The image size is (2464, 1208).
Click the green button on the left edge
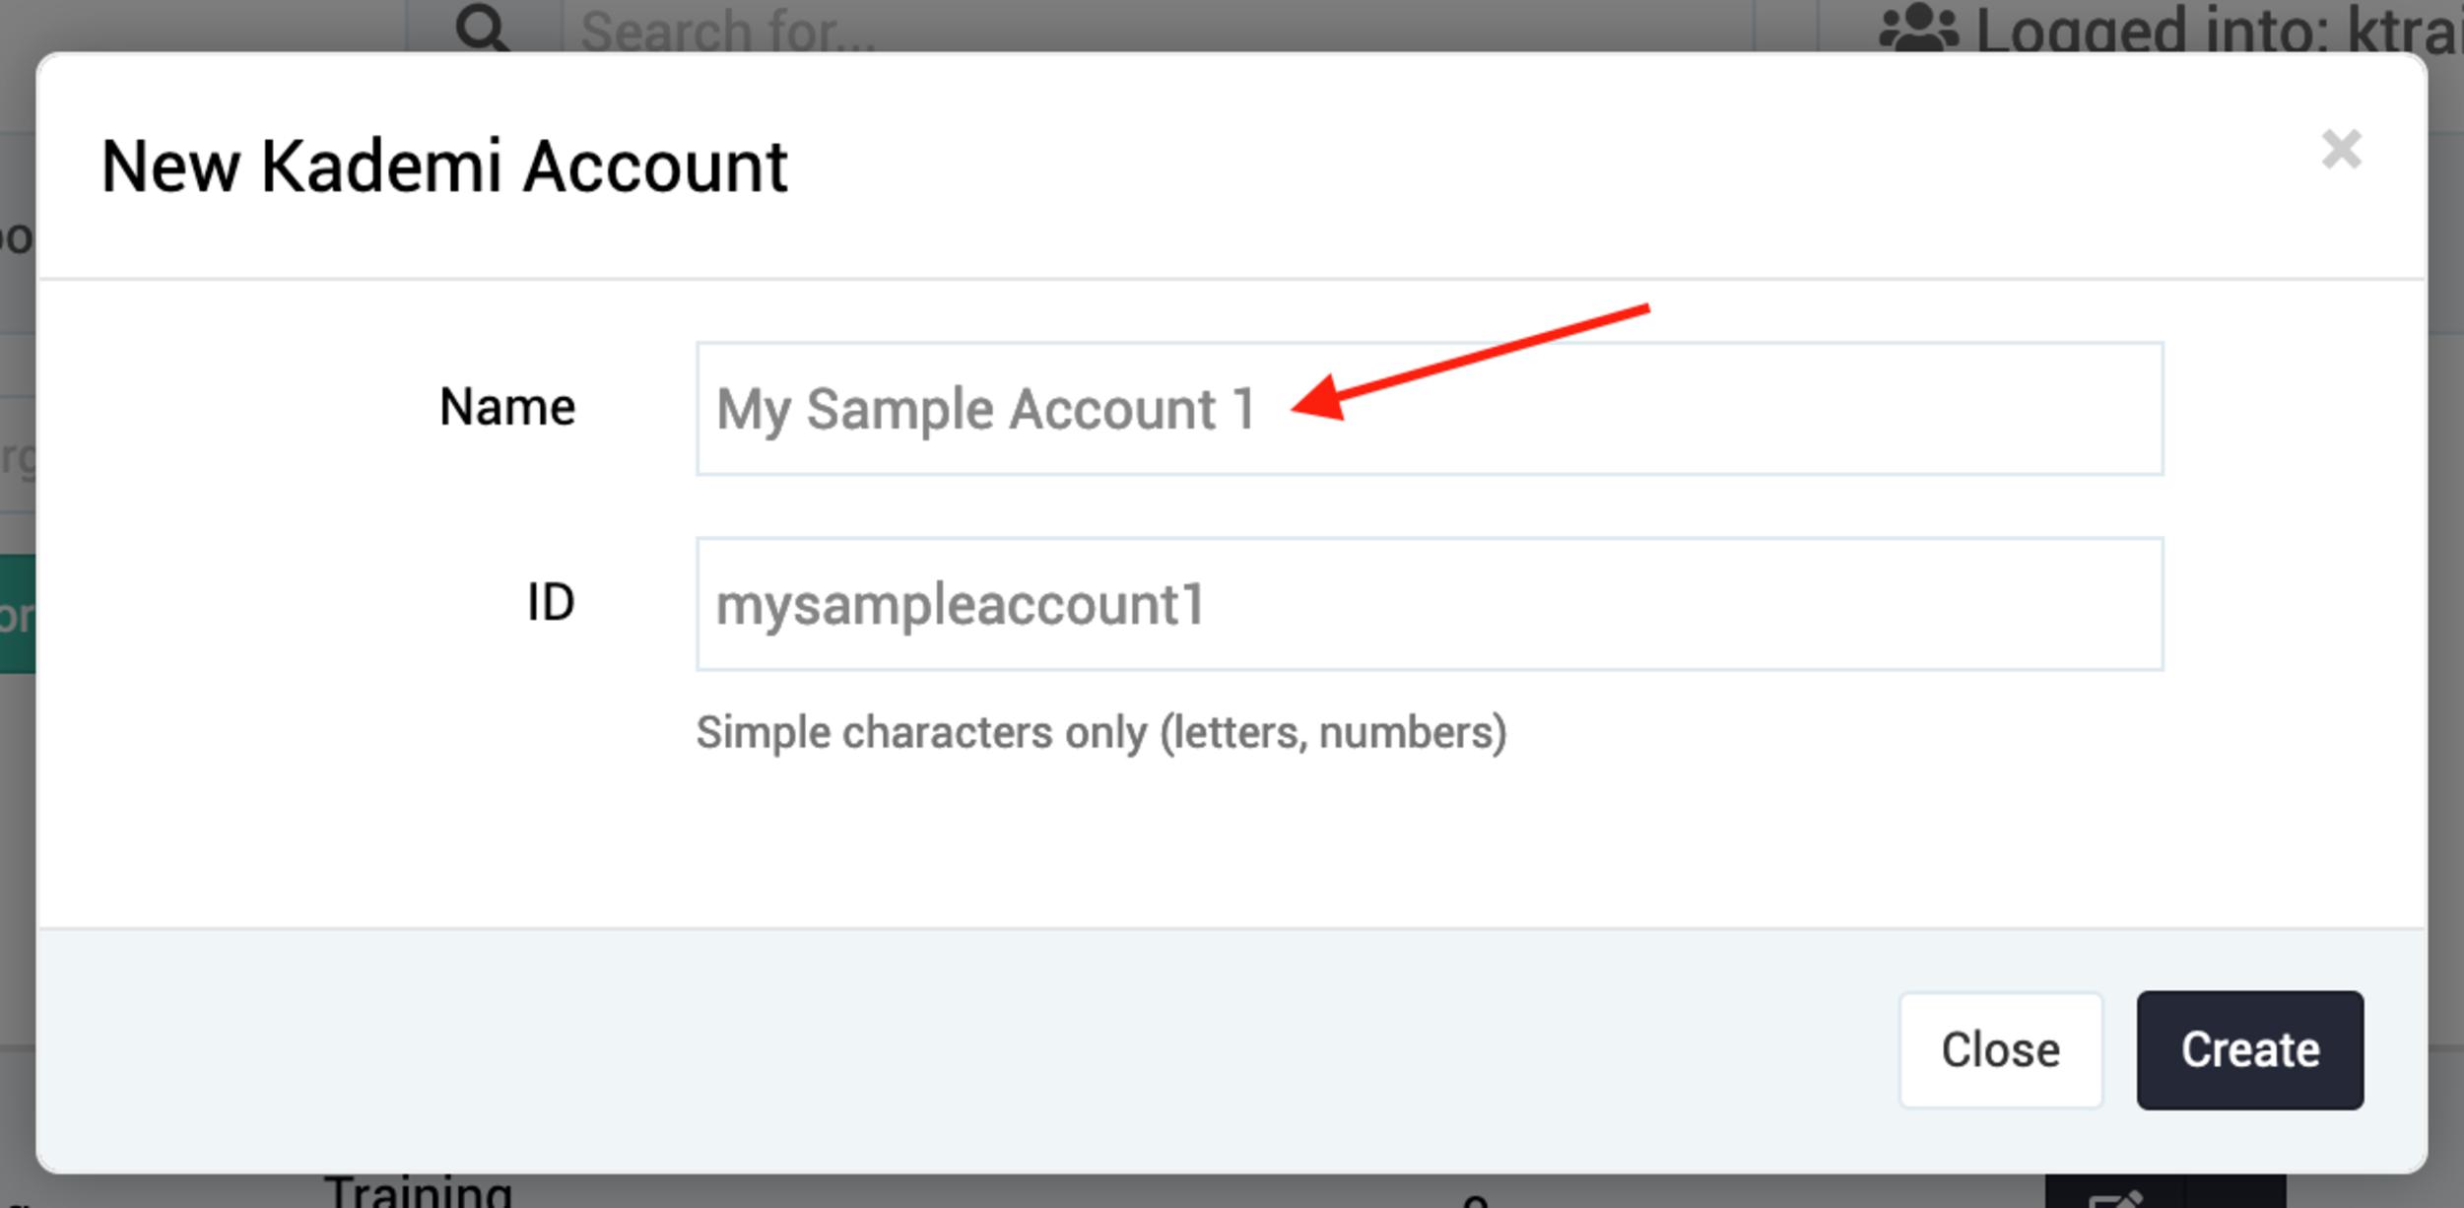tap(18, 611)
